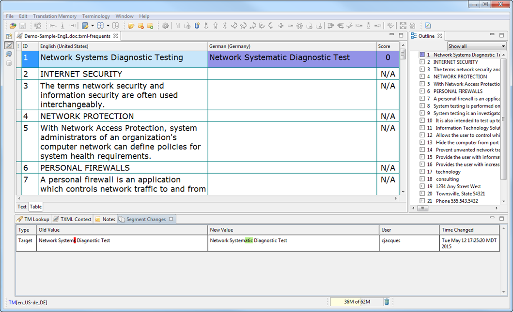
Task: Close the Outline view
Action: (x=440, y=36)
